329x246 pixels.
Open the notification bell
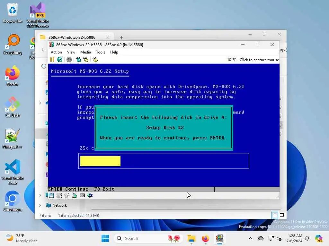click(307, 238)
